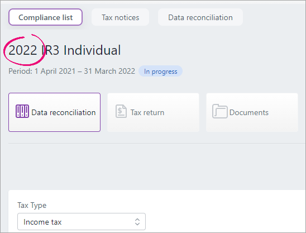Click the circled 2022 year in heading
This screenshot has width=306, height=233.
[x=23, y=50]
